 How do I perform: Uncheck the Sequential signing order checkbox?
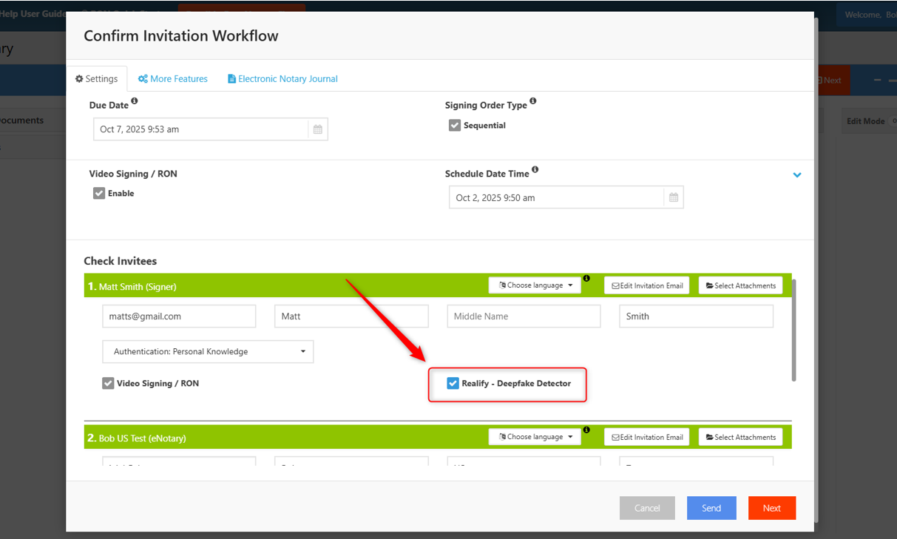[455, 126]
